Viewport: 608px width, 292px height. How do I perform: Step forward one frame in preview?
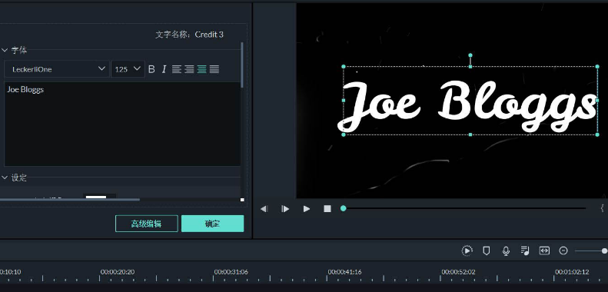click(x=285, y=209)
